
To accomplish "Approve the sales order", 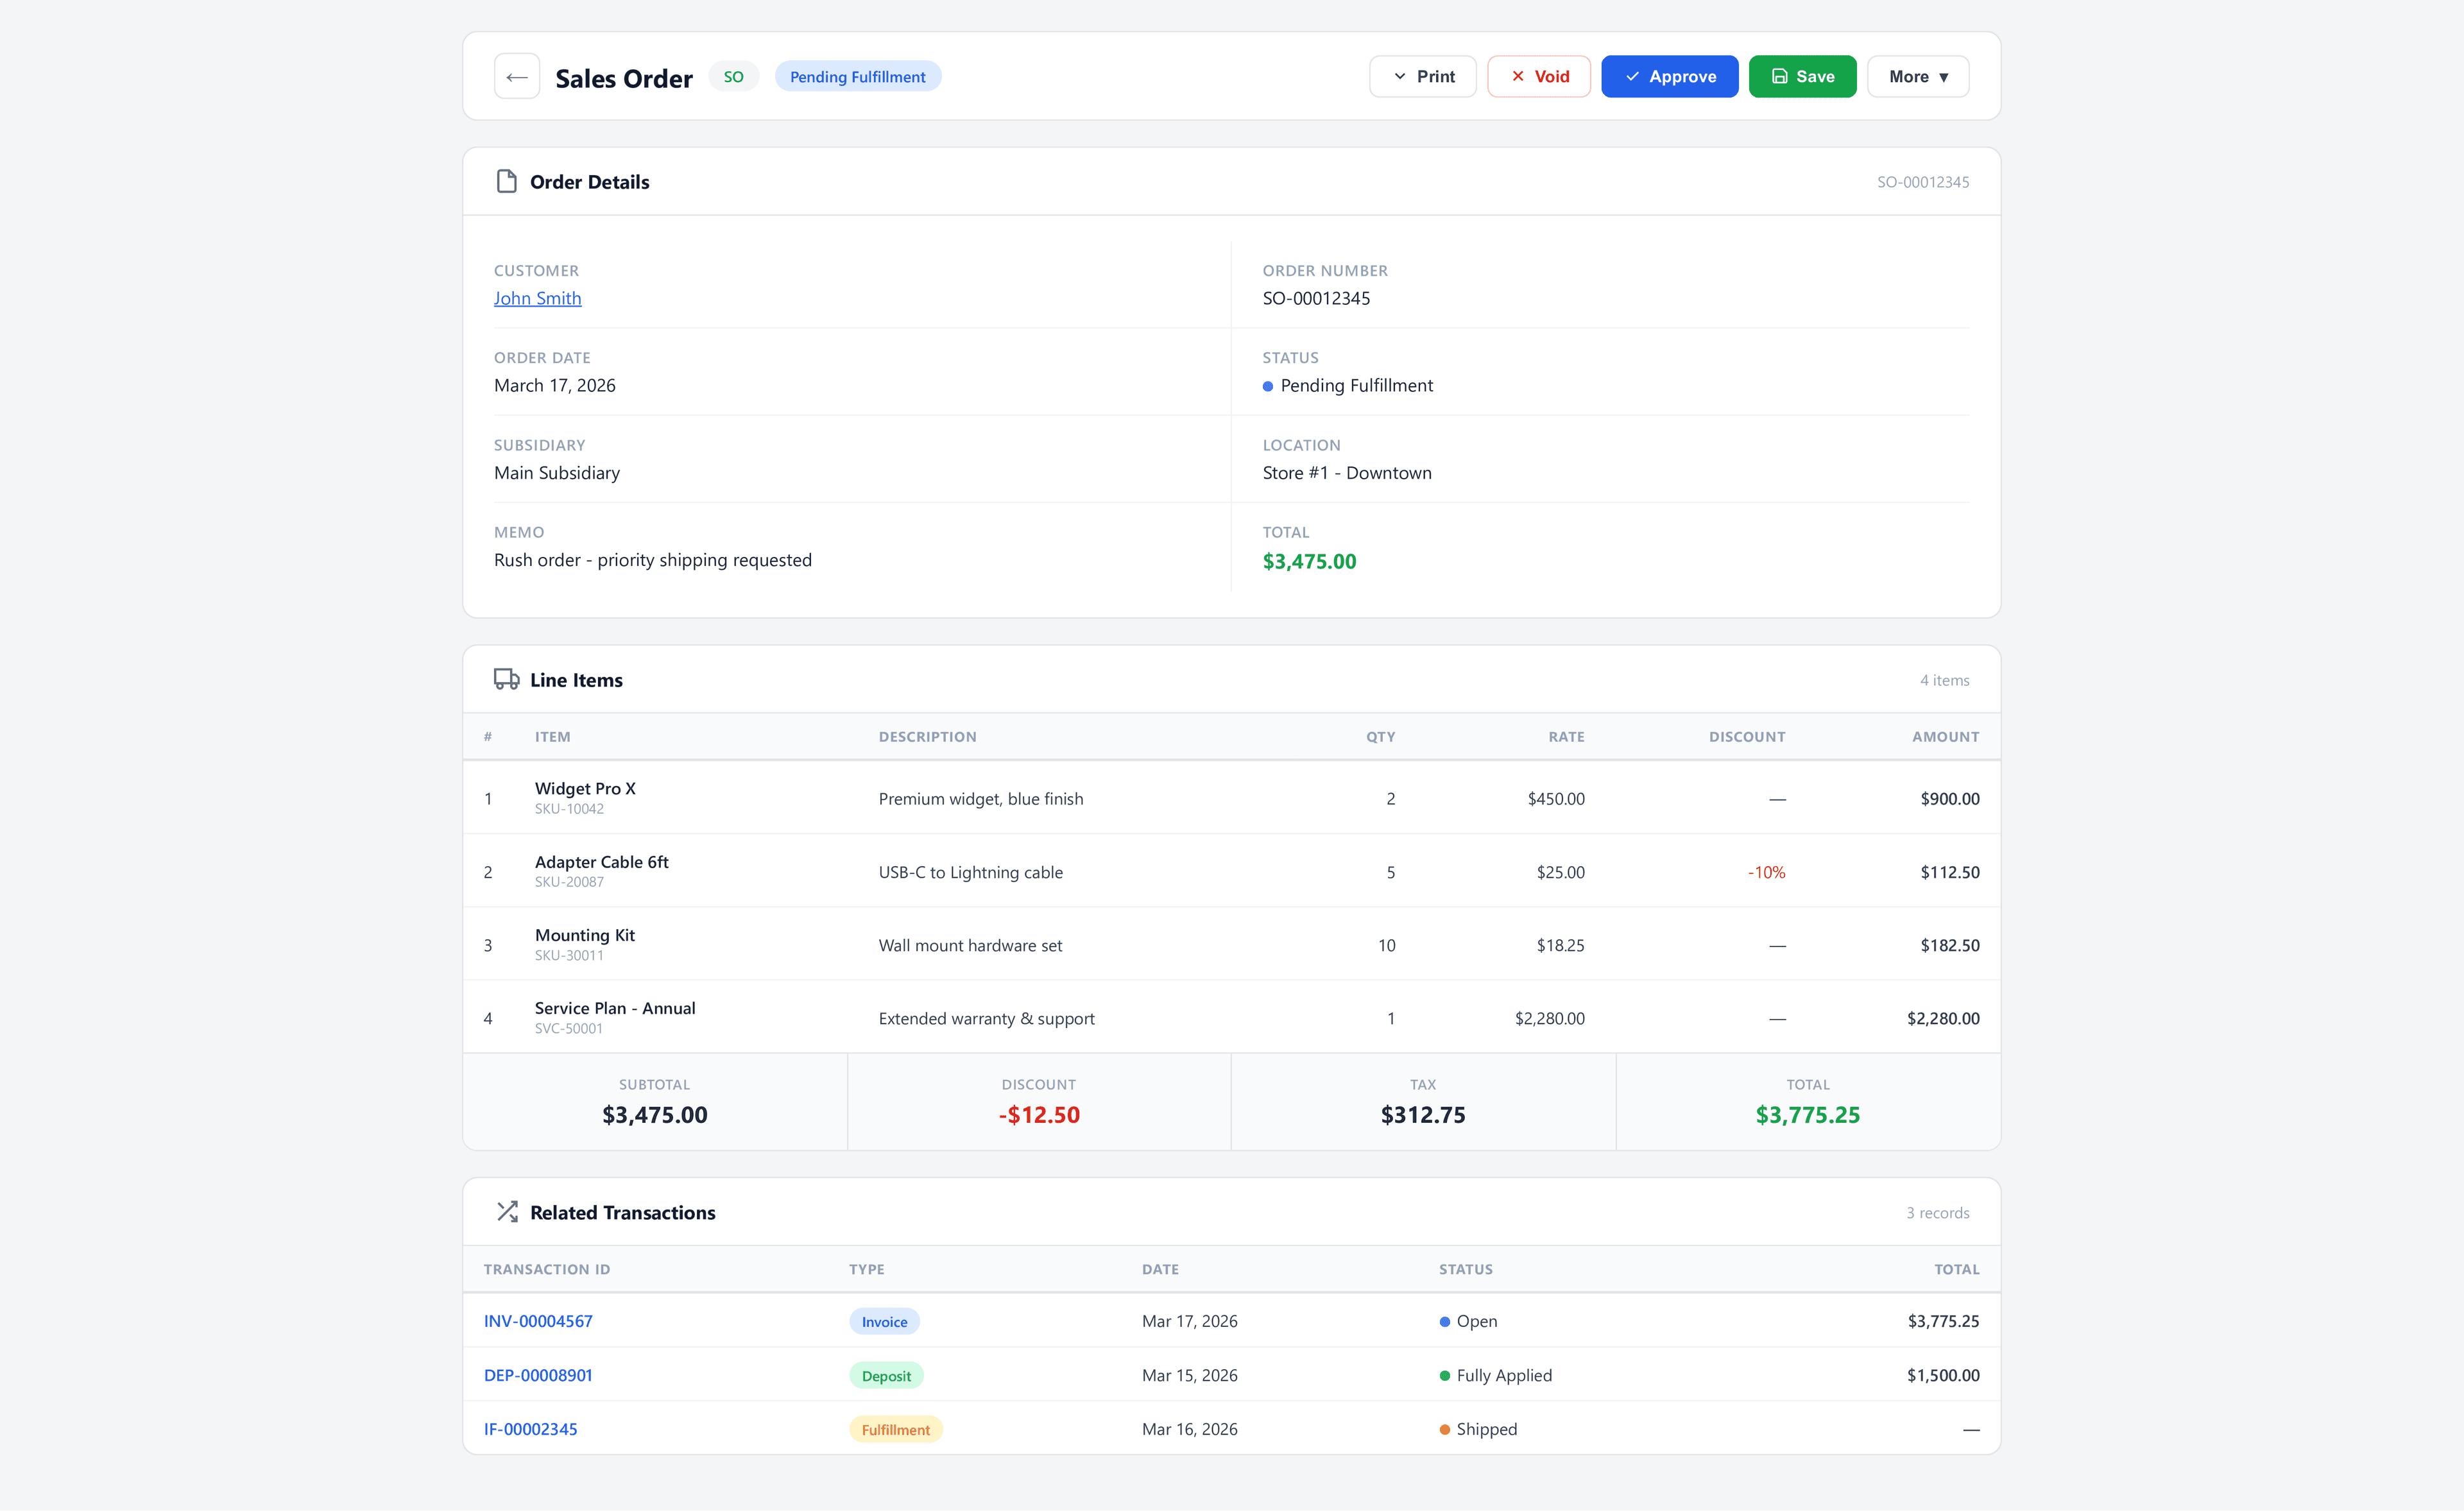I will point(1669,77).
